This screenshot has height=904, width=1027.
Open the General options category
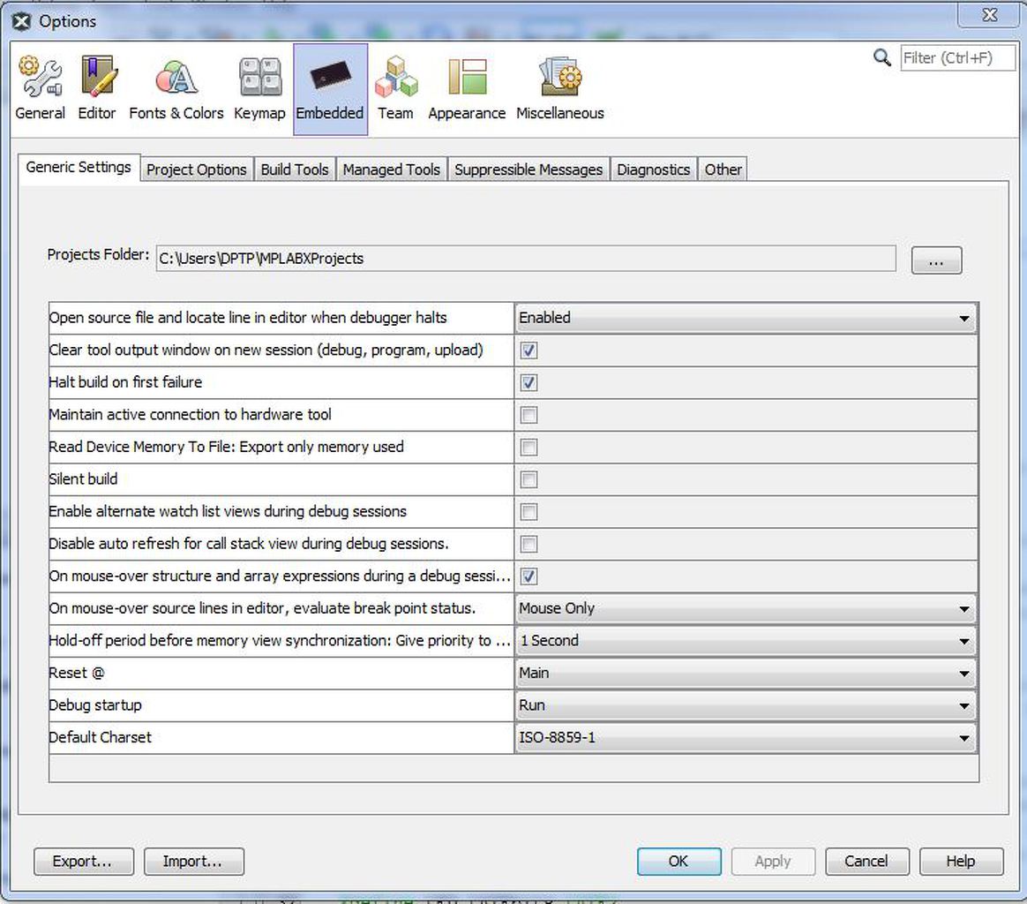(x=40, y=89)
